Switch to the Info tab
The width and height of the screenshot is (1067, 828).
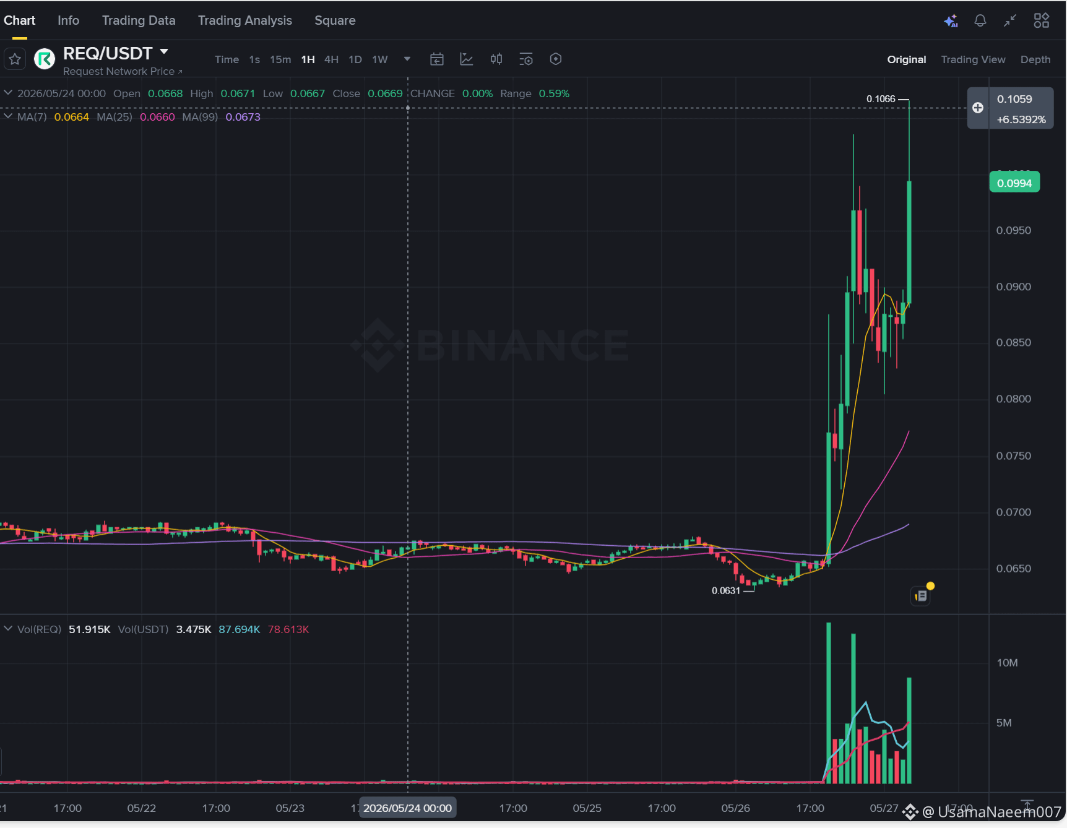(x=69, y=20)
